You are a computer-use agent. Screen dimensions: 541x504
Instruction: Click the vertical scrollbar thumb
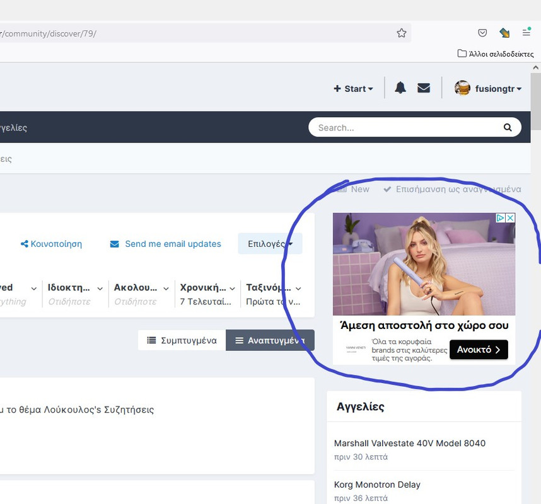click(535, 101)
